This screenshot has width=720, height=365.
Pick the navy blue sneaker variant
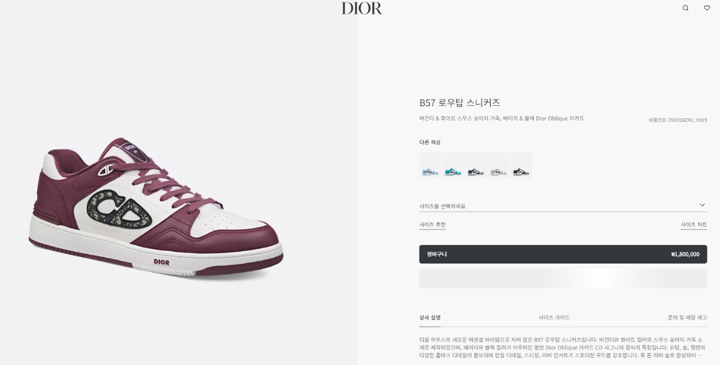click(x=476, y=166)
